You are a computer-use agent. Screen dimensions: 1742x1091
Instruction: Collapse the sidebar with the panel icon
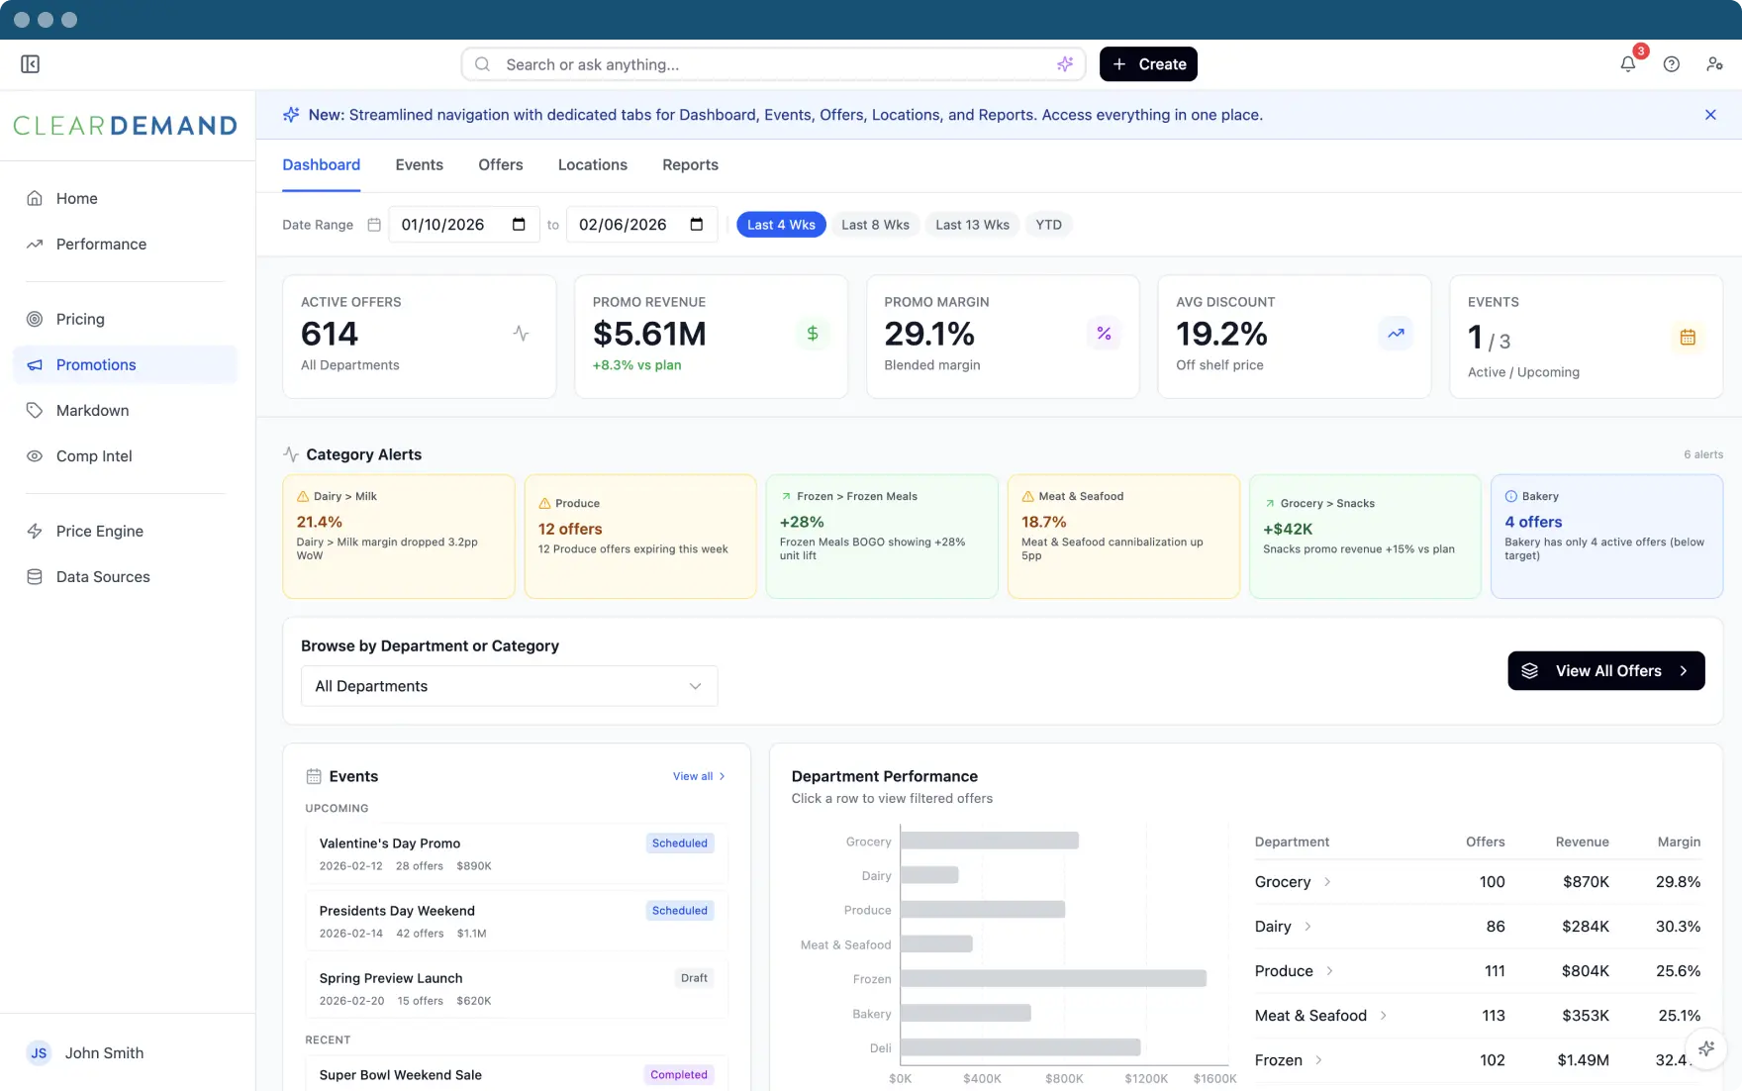click(x=30, y=64)
